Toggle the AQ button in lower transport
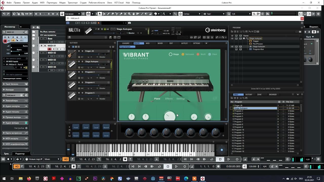Viewport: 324px width, 182px height. pyautogui.click(x=17, y=166)
